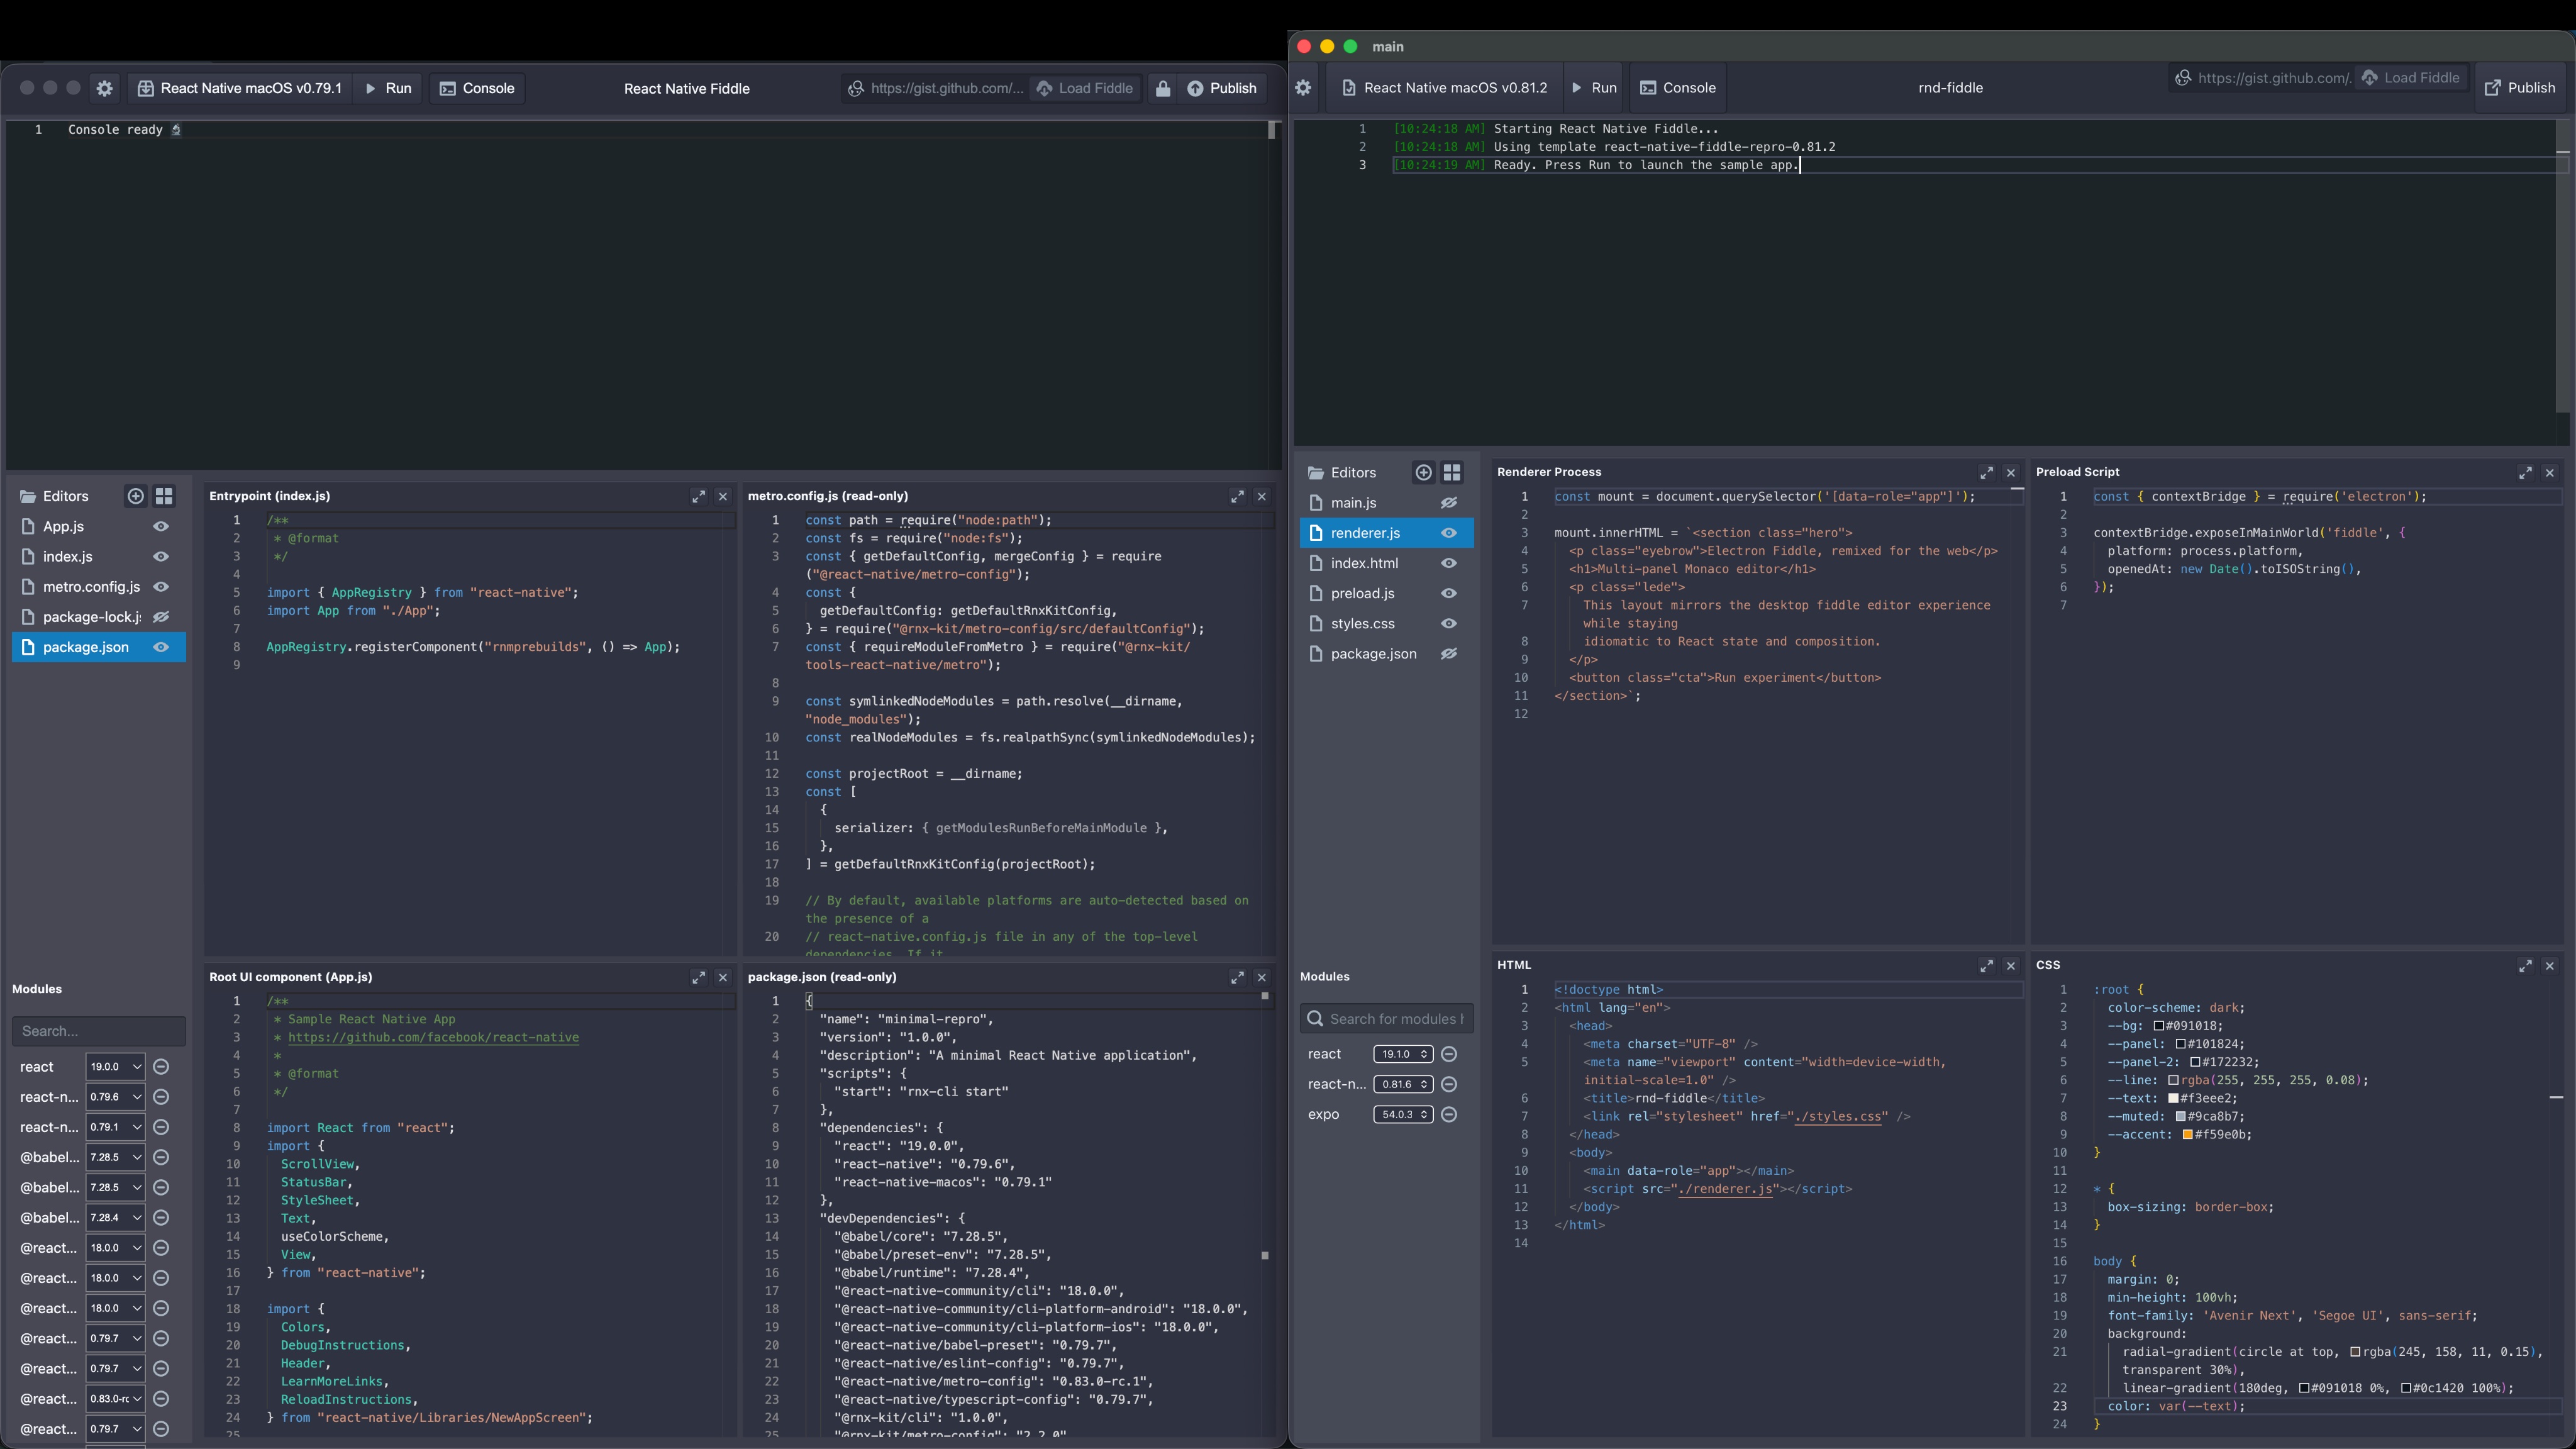Close the Entrypoint (index.js) panel
Screen dimensions: 2576x1449
723,496
